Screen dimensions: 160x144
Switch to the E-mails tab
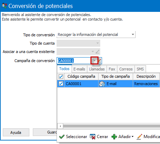pos(79,69)
